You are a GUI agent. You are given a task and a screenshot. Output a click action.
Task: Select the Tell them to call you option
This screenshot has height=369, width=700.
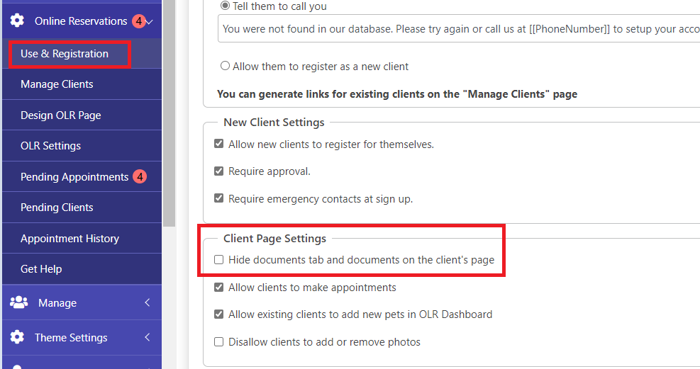tap(226, 6)
